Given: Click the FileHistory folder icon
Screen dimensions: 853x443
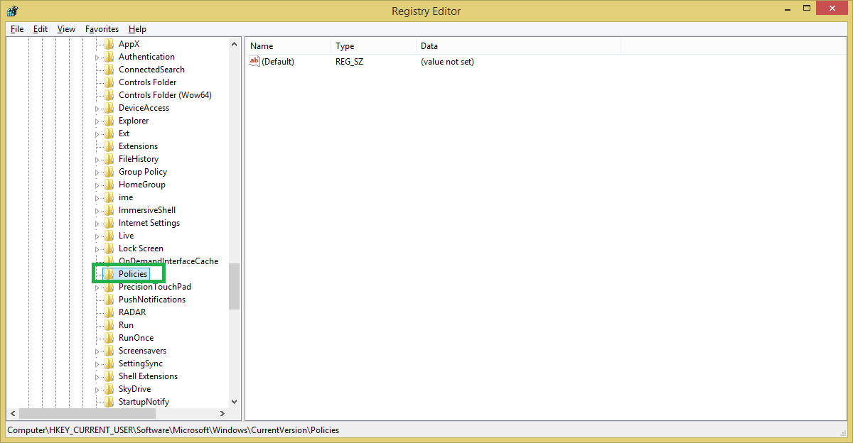Looking at the screenshot, I should [x=109, y=159].
